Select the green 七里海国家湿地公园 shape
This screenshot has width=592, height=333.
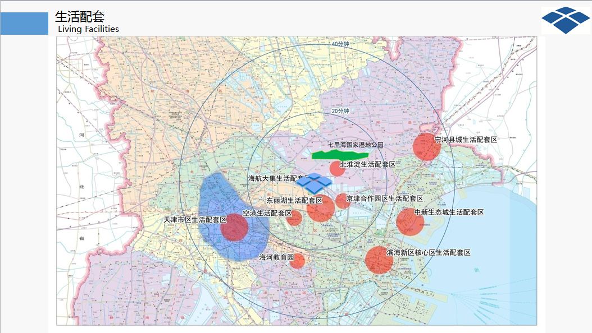340,154
